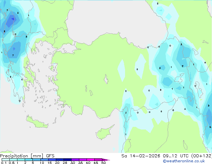
Task: Pick legend swatch between 0.1 and 0.5
Action: pos(6,160)
